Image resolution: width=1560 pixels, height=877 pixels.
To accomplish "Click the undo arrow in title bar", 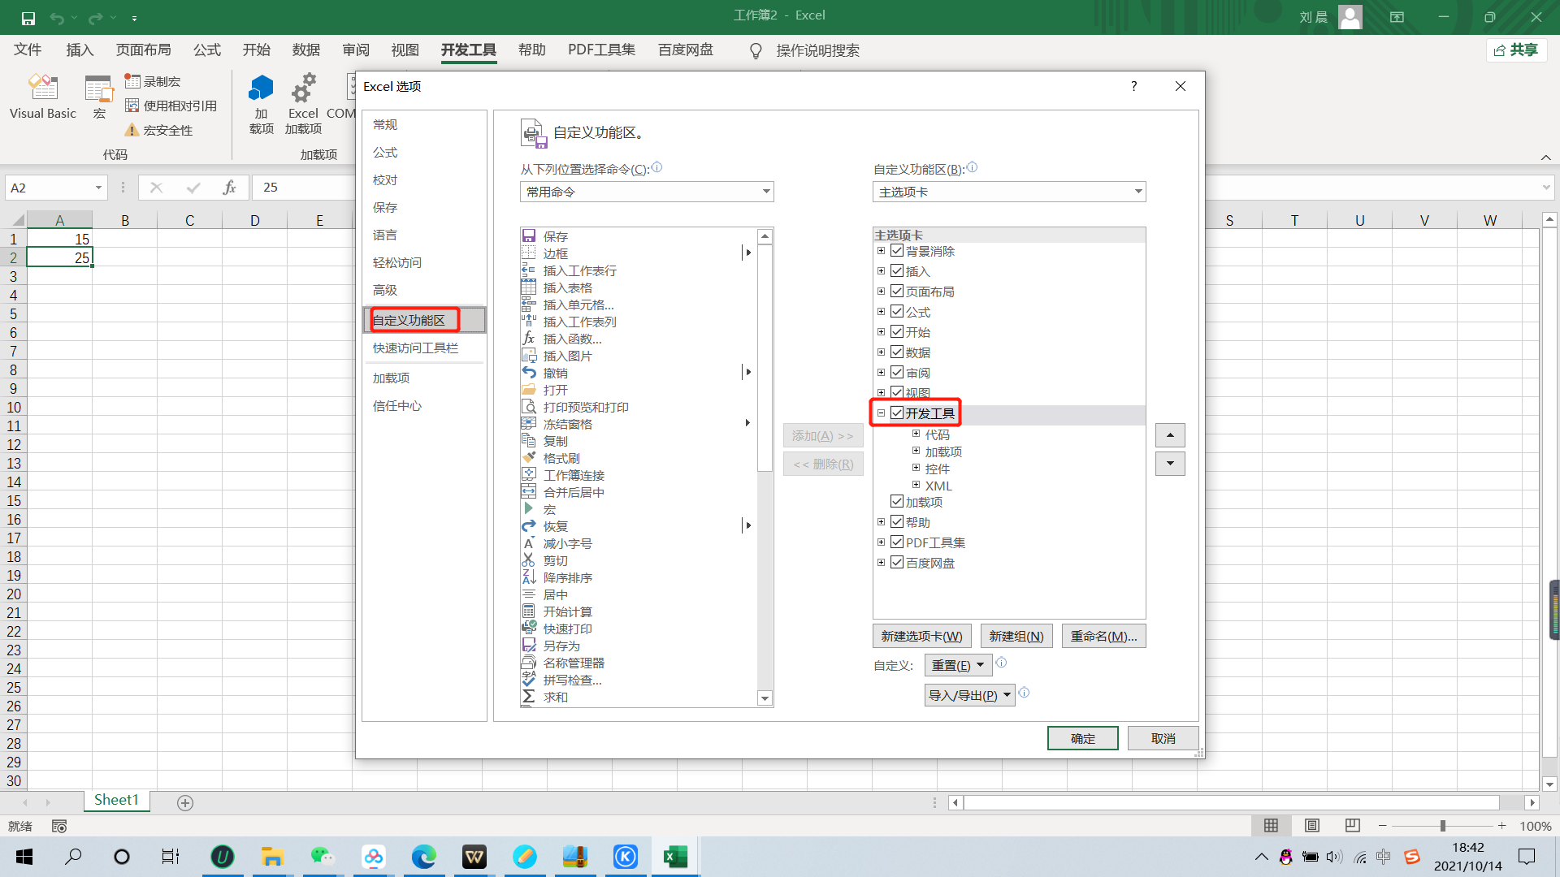I will (56, 18).
